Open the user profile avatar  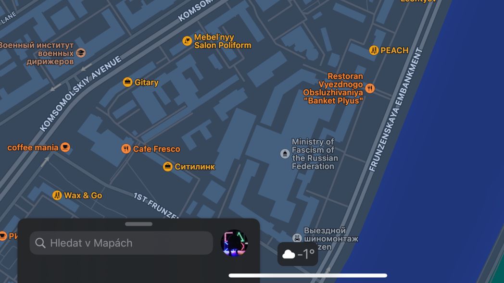click(234, 243)
